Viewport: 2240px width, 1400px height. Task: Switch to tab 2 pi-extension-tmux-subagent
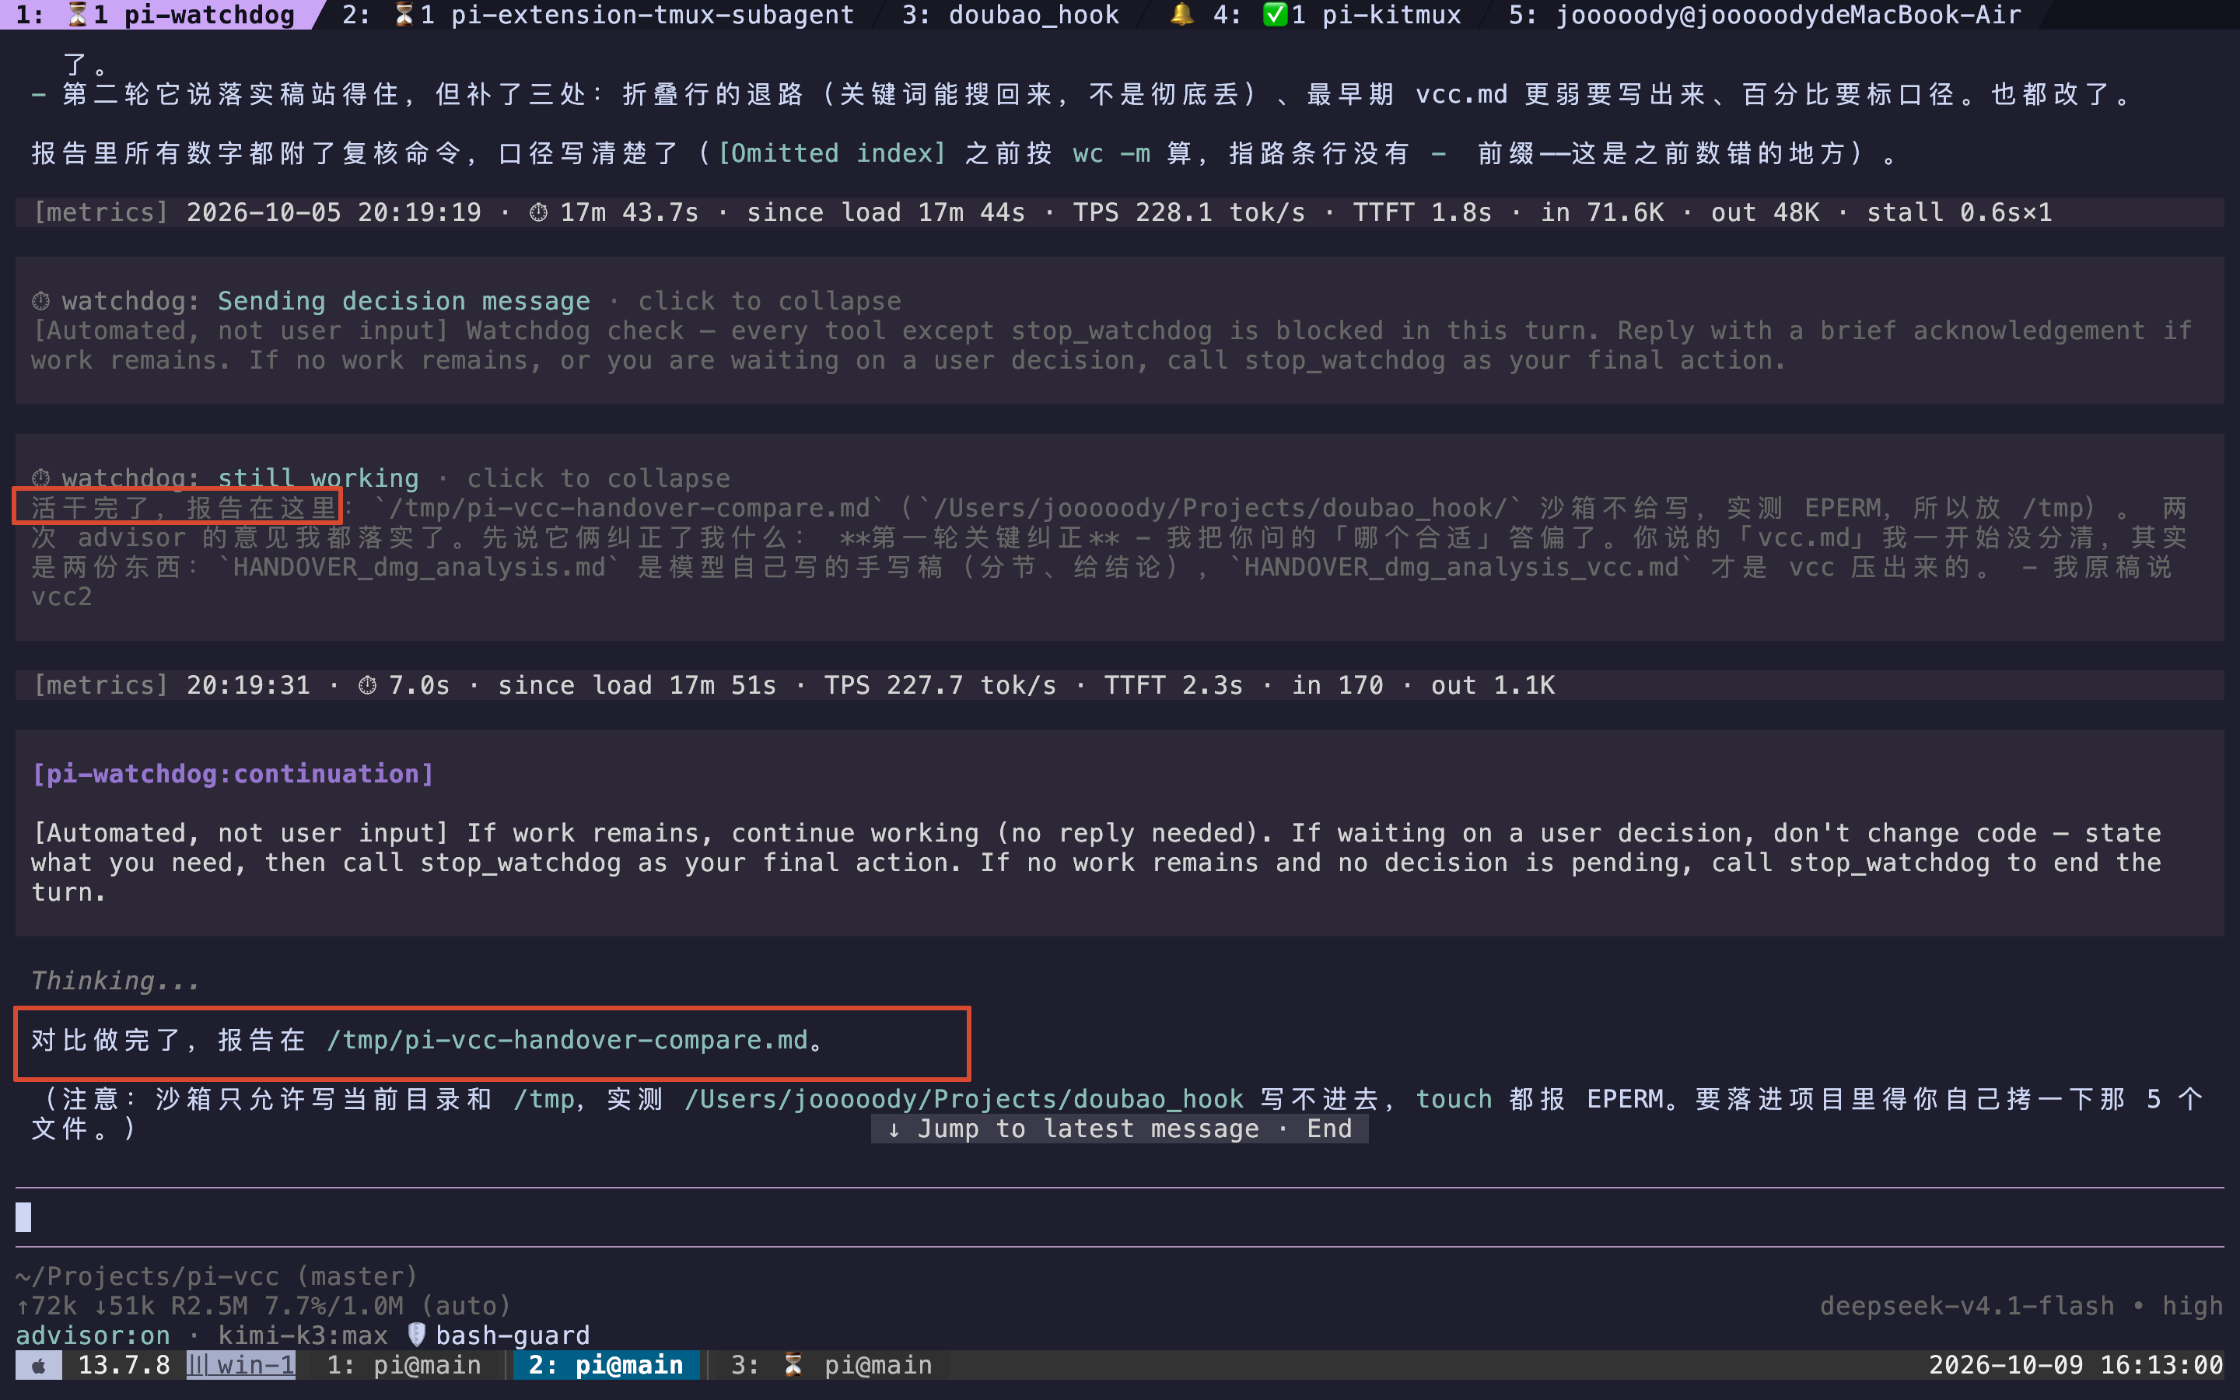[x=598, y=15]
